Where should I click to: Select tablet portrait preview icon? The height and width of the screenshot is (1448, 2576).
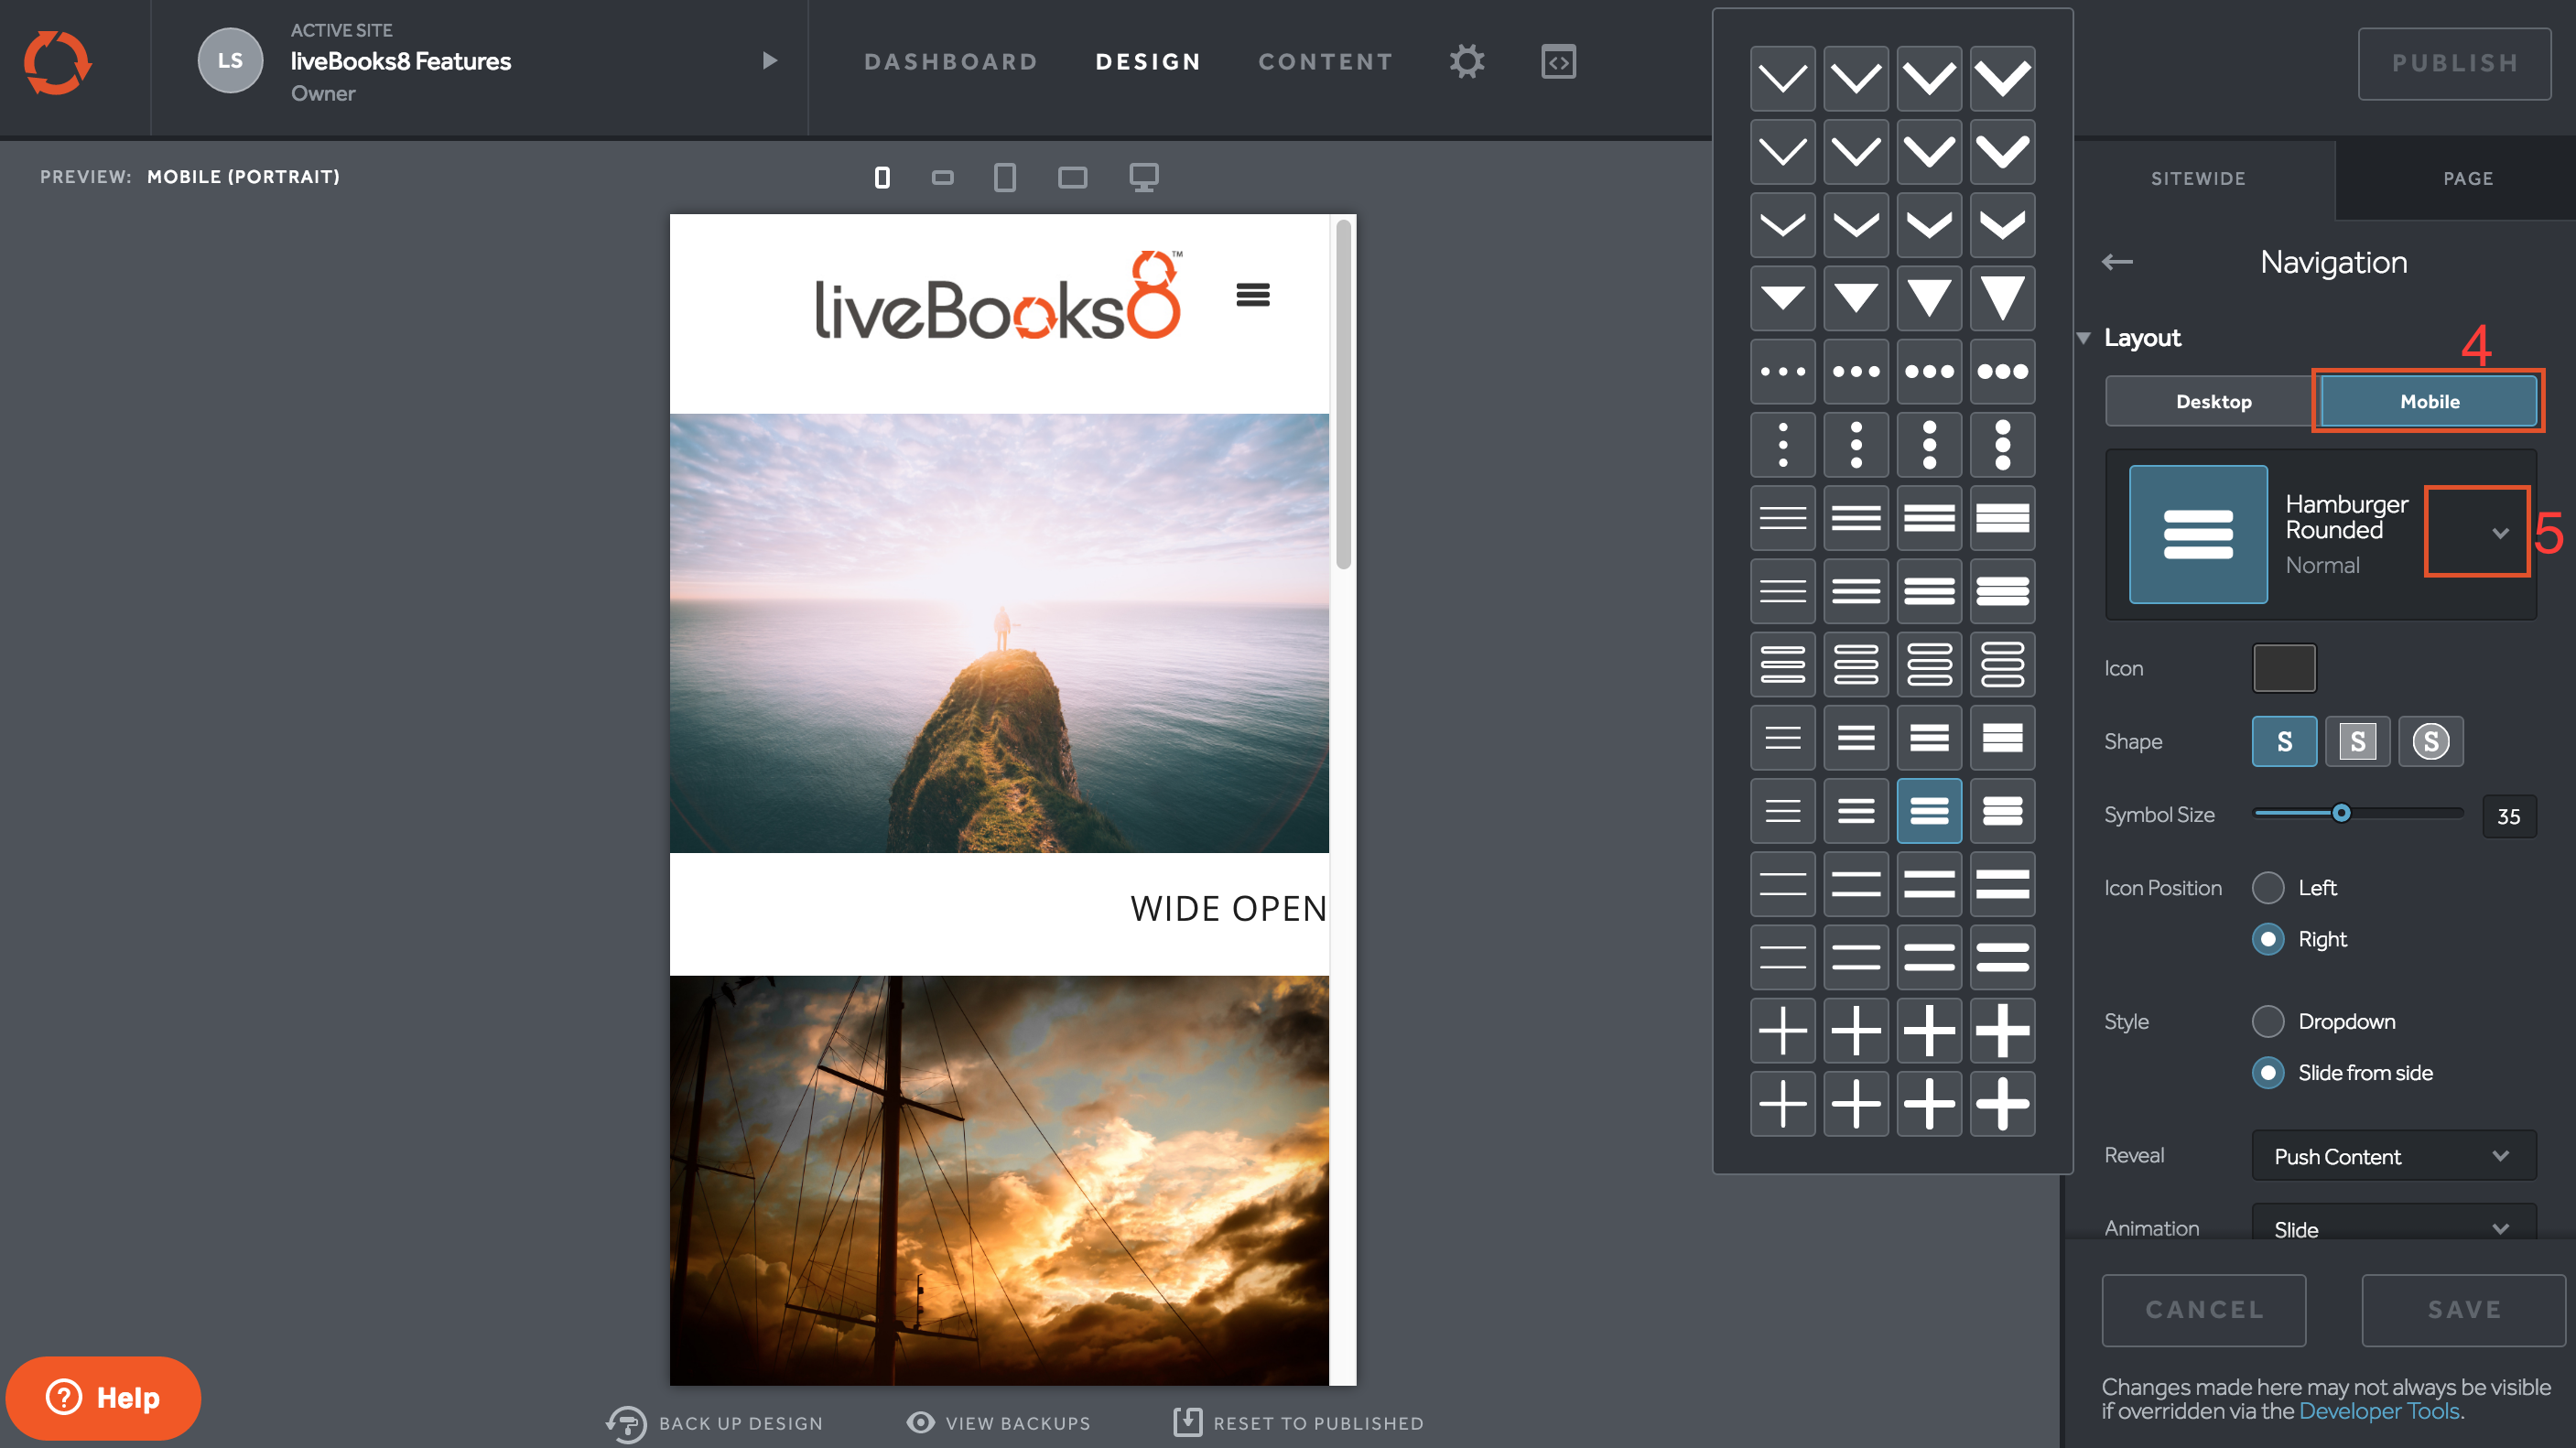[x=1005, y=177]
